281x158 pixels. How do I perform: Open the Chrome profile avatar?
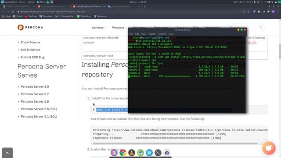273,12
